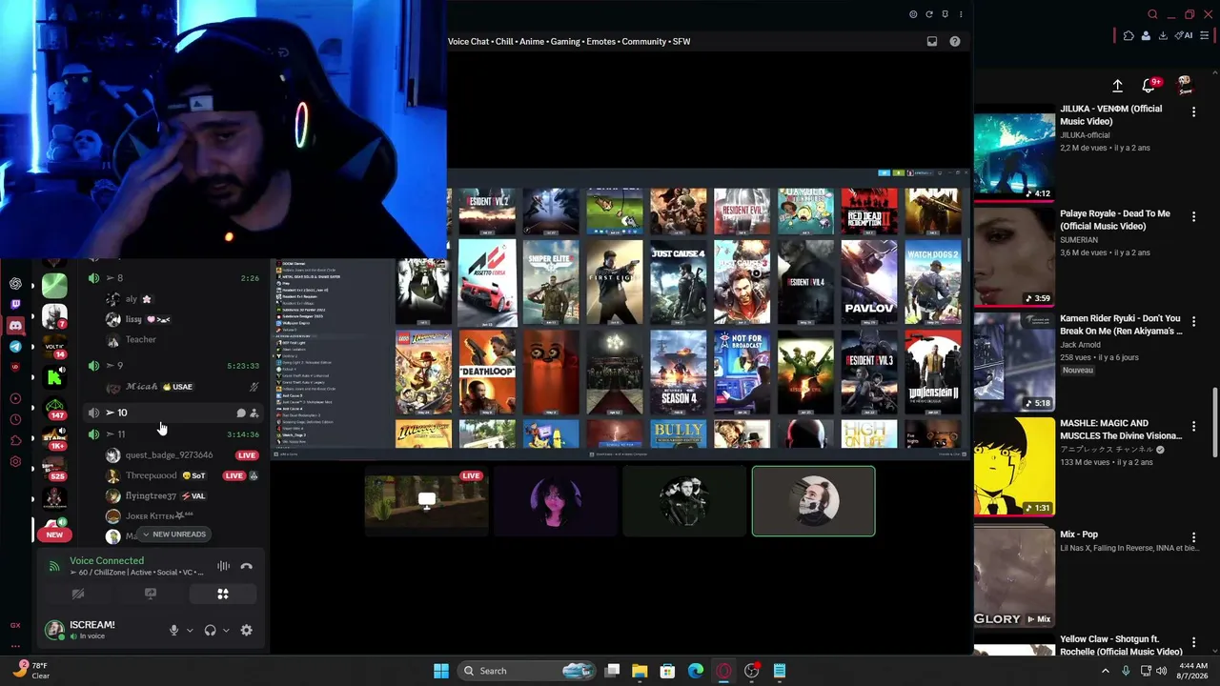Open browser profile account icon

[x=1147, y=36]
